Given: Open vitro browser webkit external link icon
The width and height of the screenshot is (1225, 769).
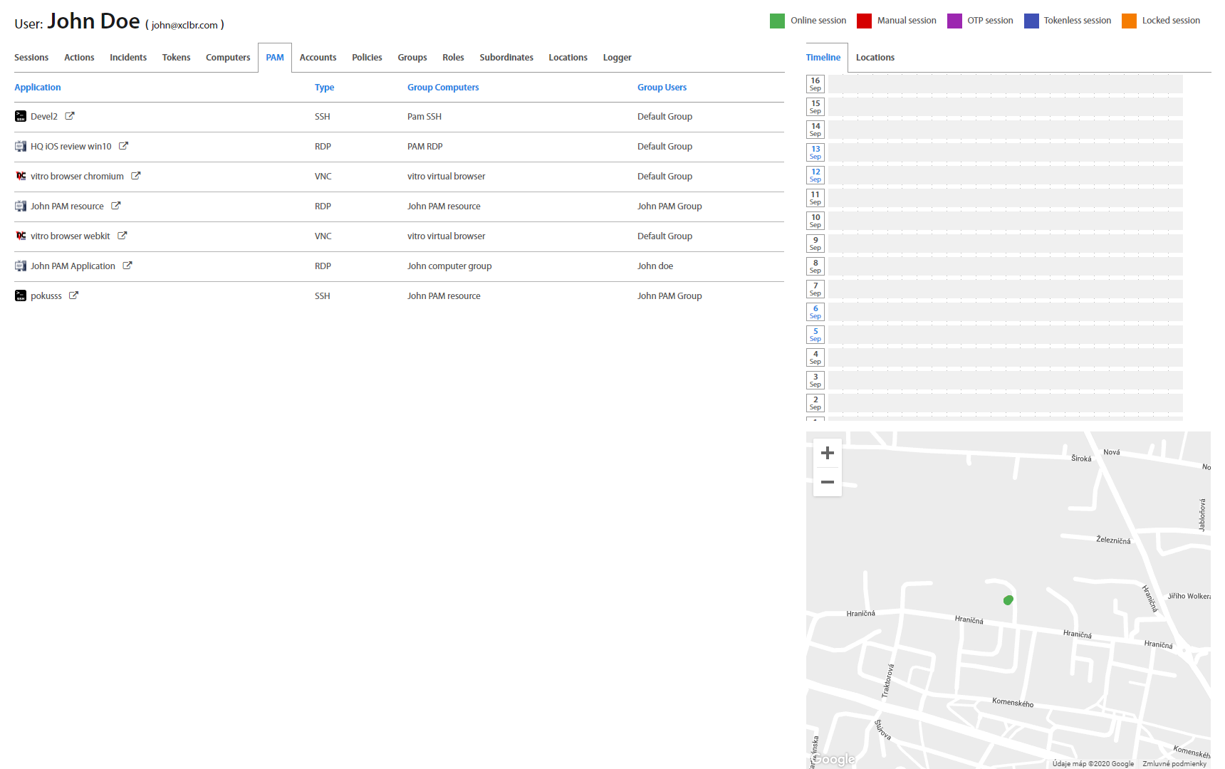Looking at the screenshot, I should point(122,236).
